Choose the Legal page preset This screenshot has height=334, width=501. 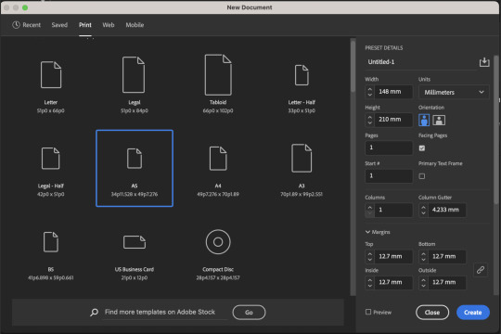[x=134, y=75]
